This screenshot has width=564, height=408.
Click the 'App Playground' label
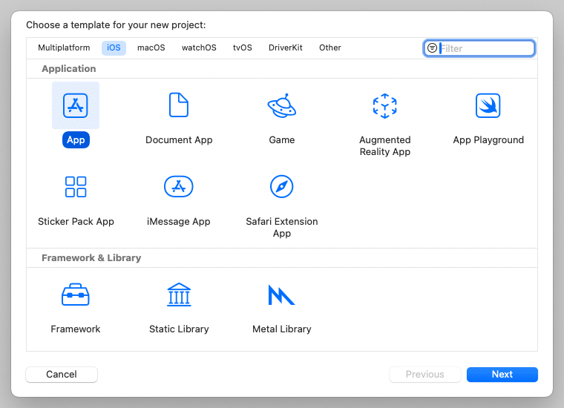point(488,140)
